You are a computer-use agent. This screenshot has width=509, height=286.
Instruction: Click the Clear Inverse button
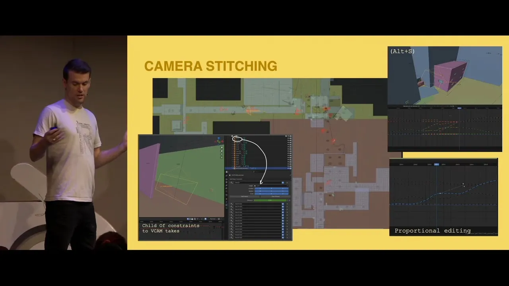tap(275, 197)
